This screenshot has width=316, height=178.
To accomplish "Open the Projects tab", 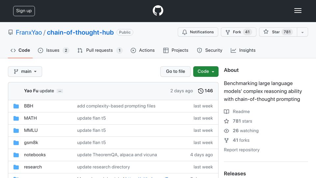I will 176,50.
